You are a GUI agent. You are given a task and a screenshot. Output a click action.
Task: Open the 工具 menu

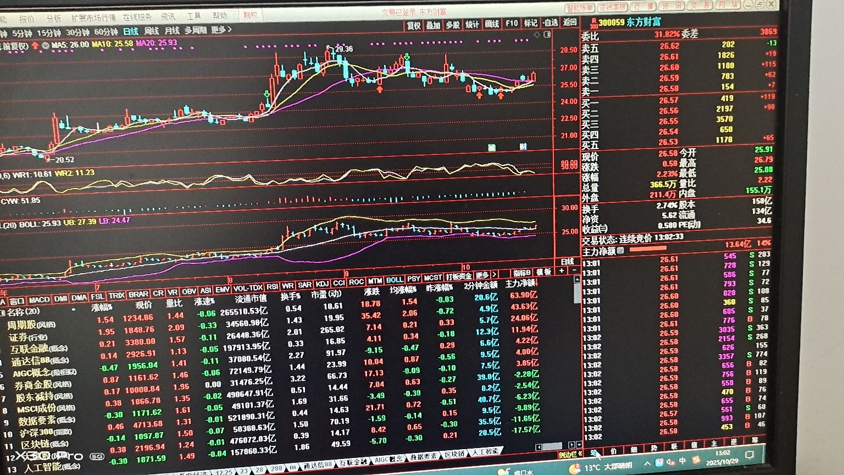[x=194, y=16]
